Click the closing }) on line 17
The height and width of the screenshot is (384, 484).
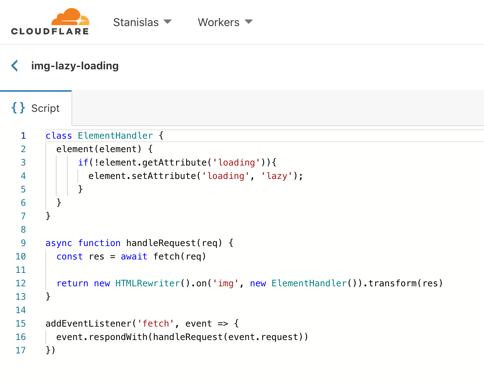(x=51, y=350)
